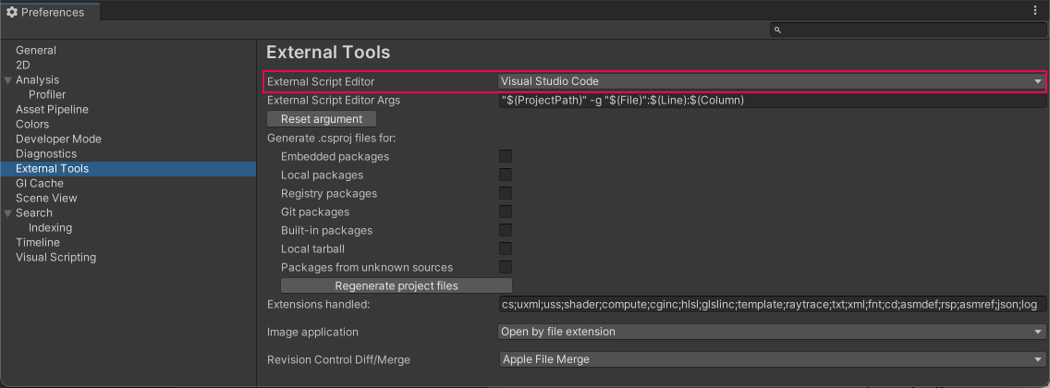Open External Script Editor dropdown
Viewport: 1050px width, 388px height.
pyautogui.click(x=771, y=81)
